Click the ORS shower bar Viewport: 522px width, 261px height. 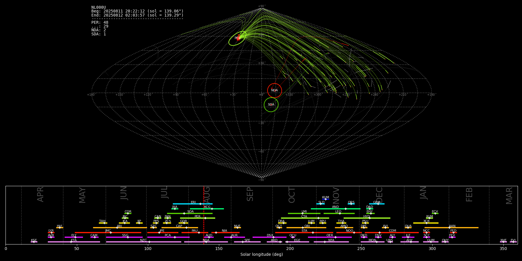pyautogui.click(x=351, y=204)
